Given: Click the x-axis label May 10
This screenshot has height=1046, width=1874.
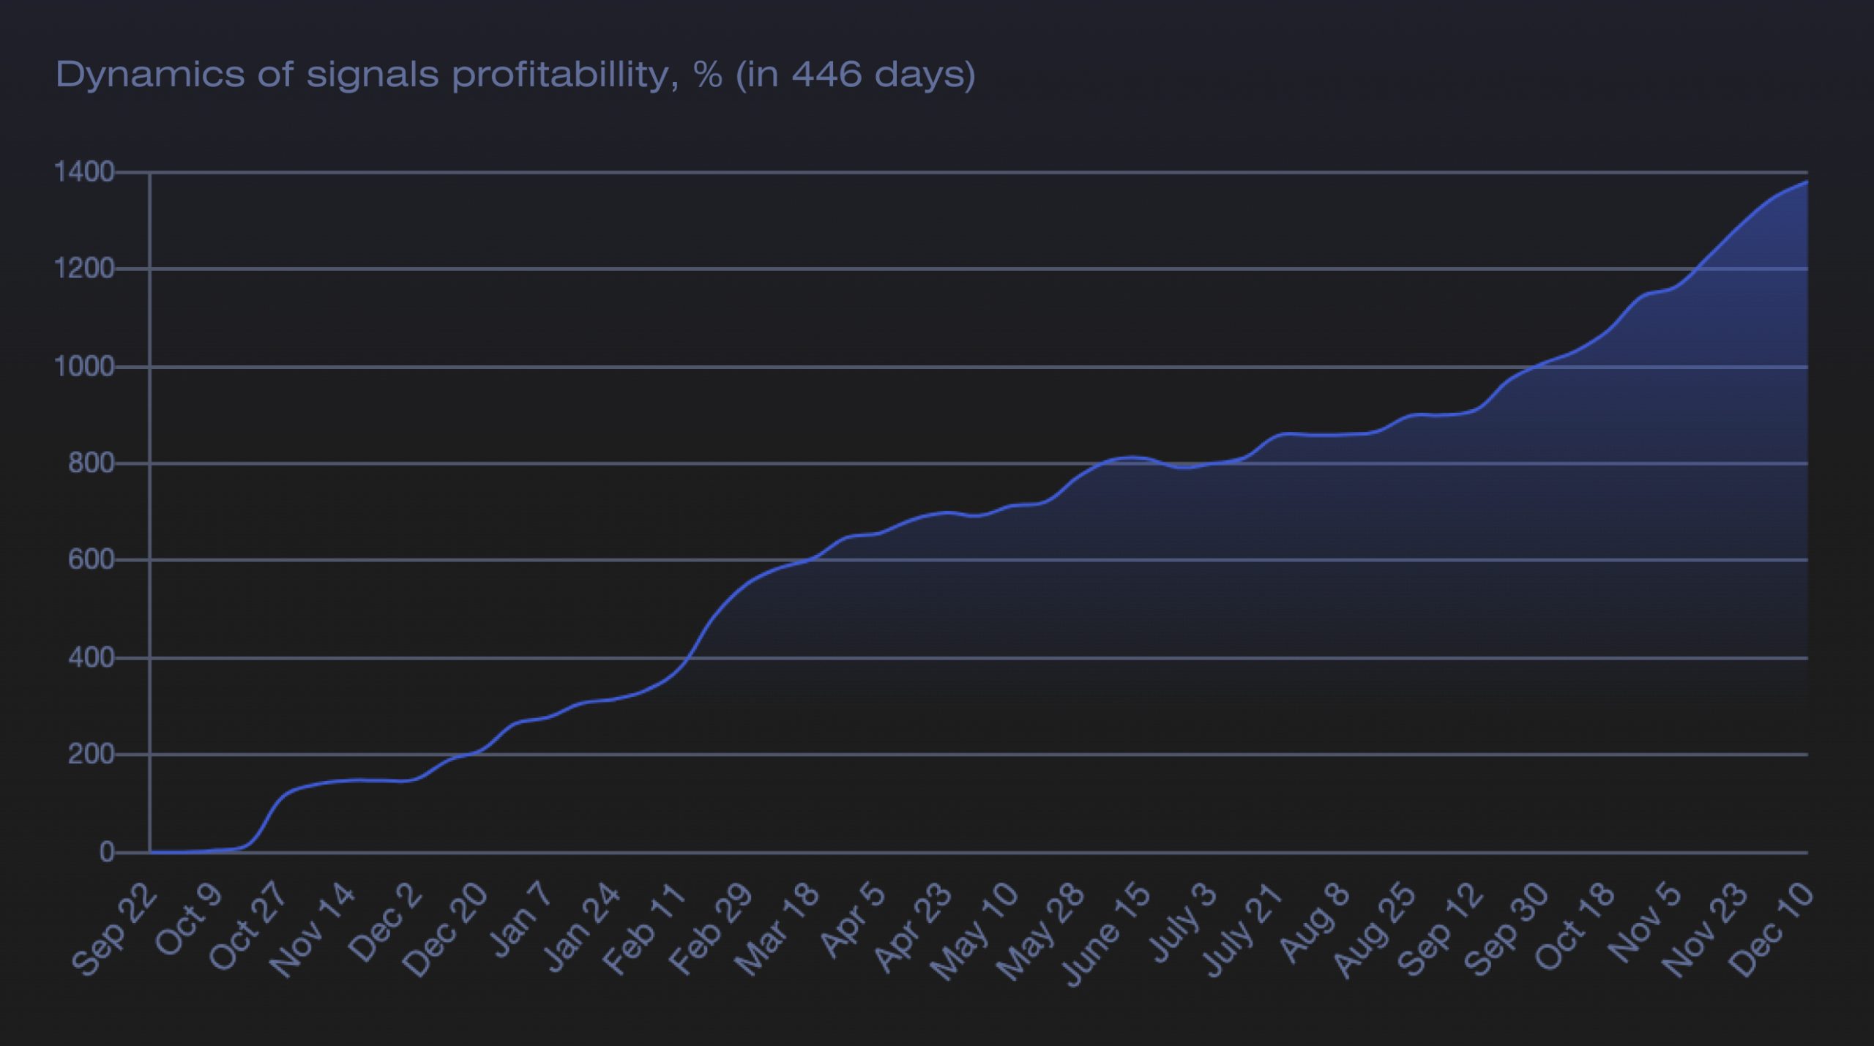Looking at the screenshot, I should [974, 932].
